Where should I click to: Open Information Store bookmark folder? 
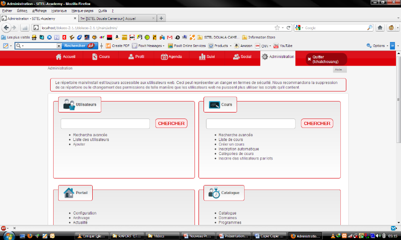[x=259, y=37]
